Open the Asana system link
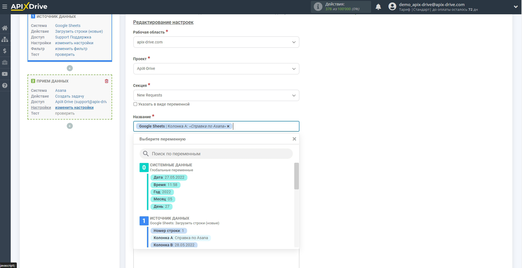Viewport: 522px width, 268px height. [x=61, y=90]
